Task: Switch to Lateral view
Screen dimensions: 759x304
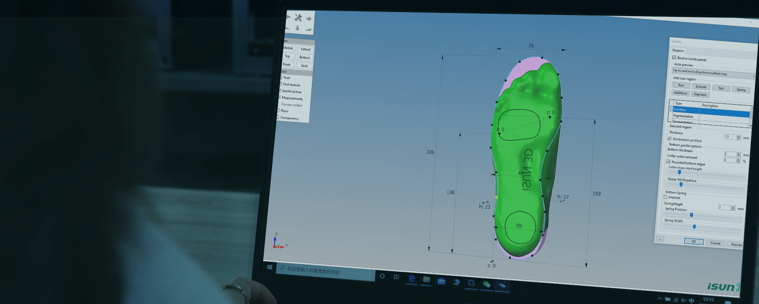Action: [x=306, y=49]
